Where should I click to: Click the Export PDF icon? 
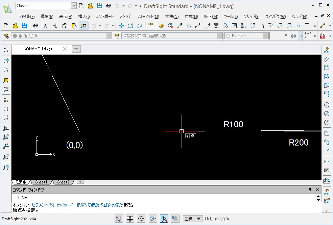click(323, 36)
